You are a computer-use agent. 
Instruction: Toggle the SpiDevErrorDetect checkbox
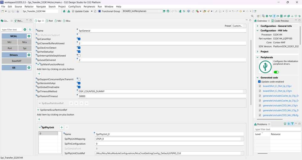point(79,48)
